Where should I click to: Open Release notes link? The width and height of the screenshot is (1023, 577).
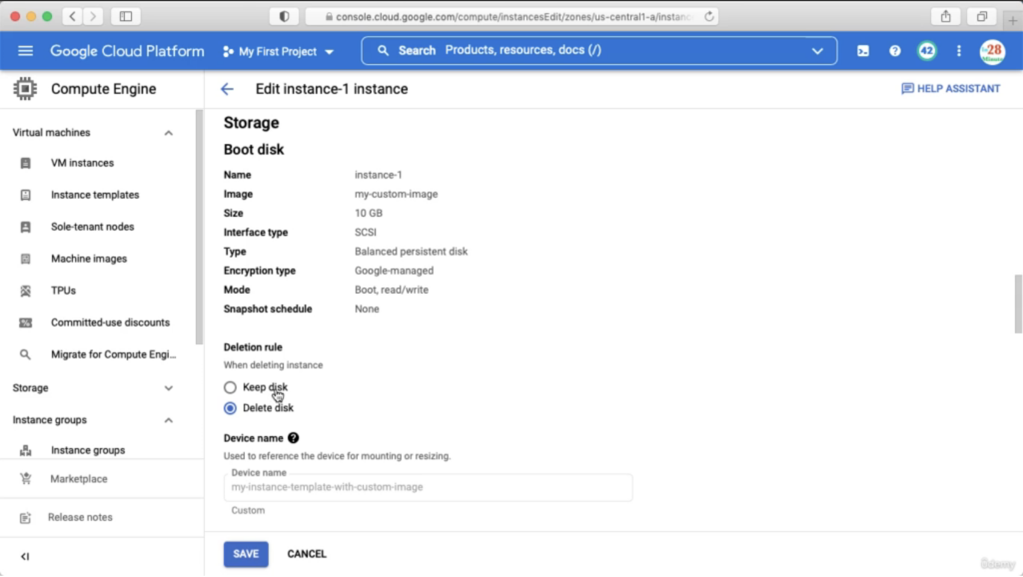point(80,517)
